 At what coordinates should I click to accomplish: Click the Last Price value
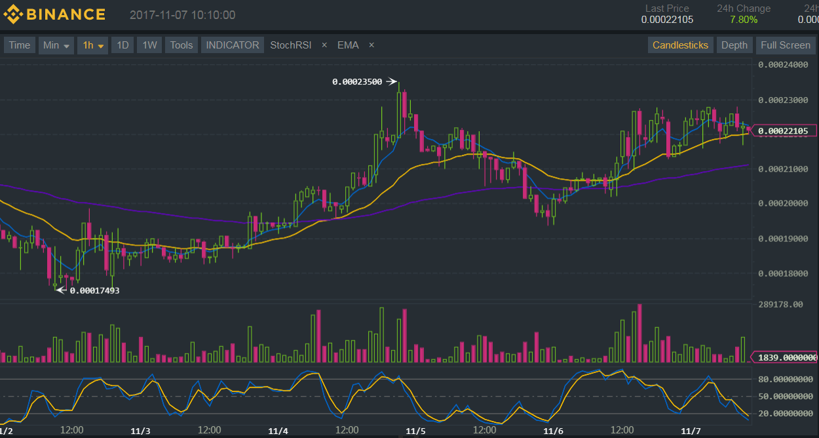coord(667,20)
